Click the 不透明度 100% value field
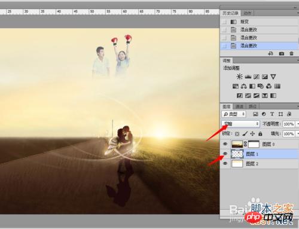This screenshot has width=299, height=229. coord(289,124)
